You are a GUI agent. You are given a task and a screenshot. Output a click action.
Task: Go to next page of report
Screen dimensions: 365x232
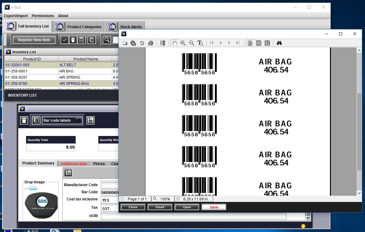229,43
